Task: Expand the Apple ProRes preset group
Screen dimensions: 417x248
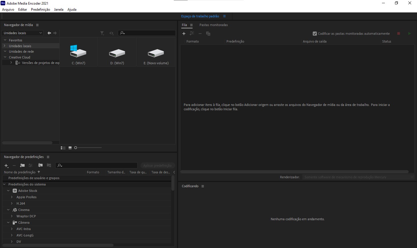Action: tap(12, 197)
